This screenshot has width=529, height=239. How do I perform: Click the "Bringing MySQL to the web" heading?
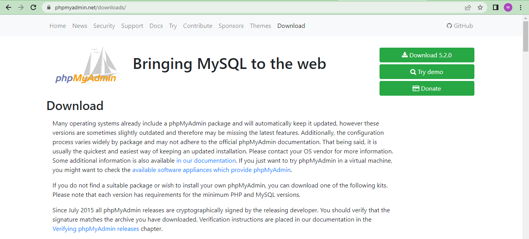tap(229, 64)
